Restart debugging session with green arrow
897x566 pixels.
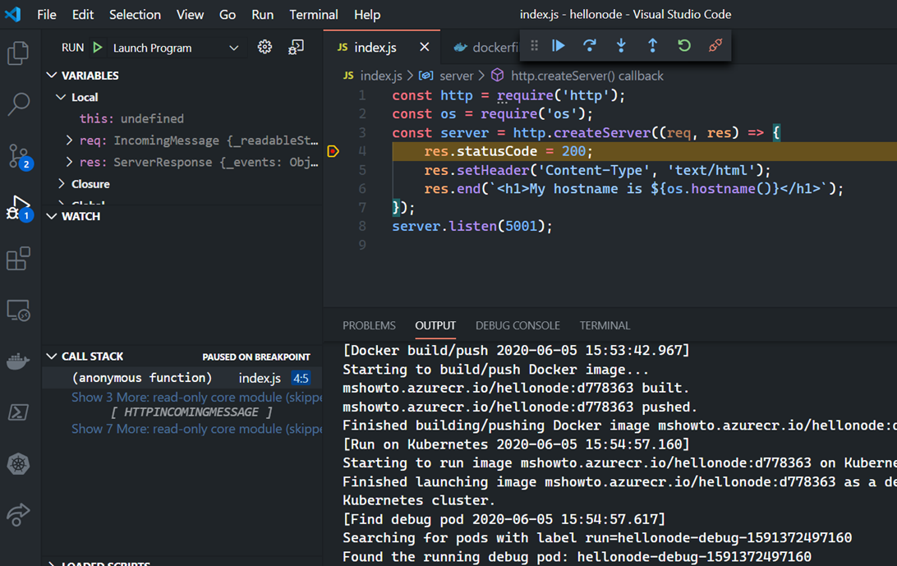pyautogui.click(x=684, y=45)
